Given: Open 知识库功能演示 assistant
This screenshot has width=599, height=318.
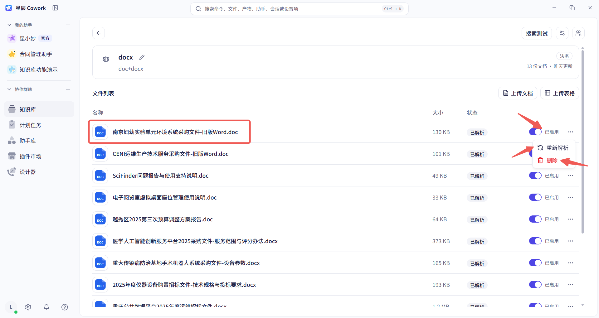Looking at the screenshot, I should 39,70.
